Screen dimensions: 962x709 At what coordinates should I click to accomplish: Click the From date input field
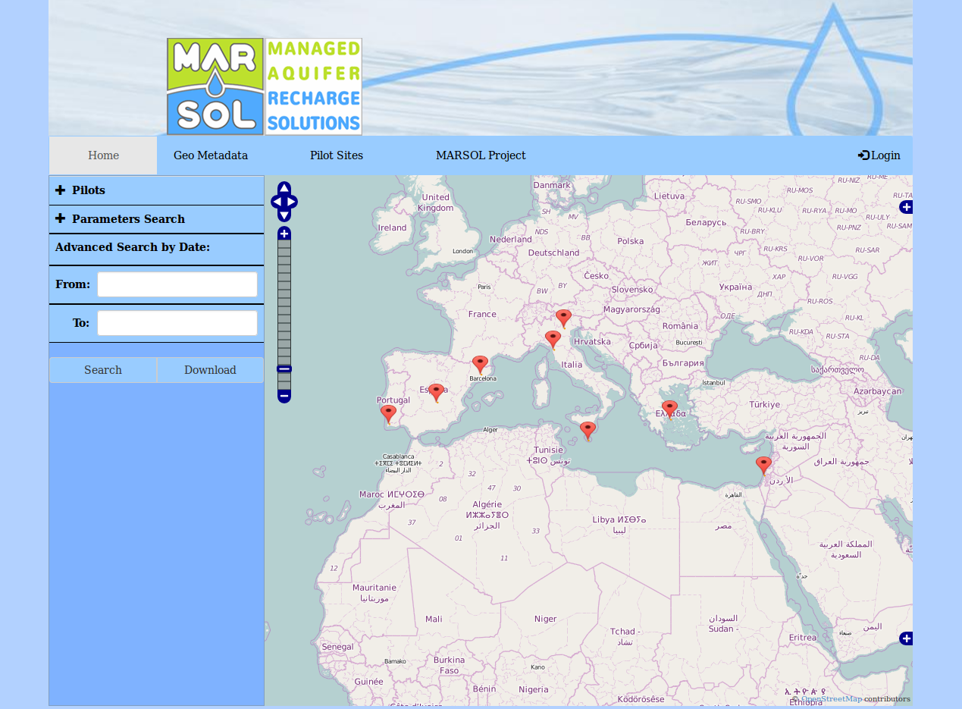click(x=177, y=284)
